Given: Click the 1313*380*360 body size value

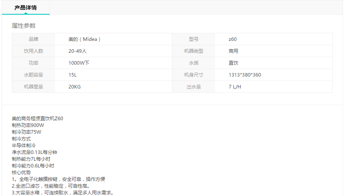Looking at the screenshot, I should 245,75.
